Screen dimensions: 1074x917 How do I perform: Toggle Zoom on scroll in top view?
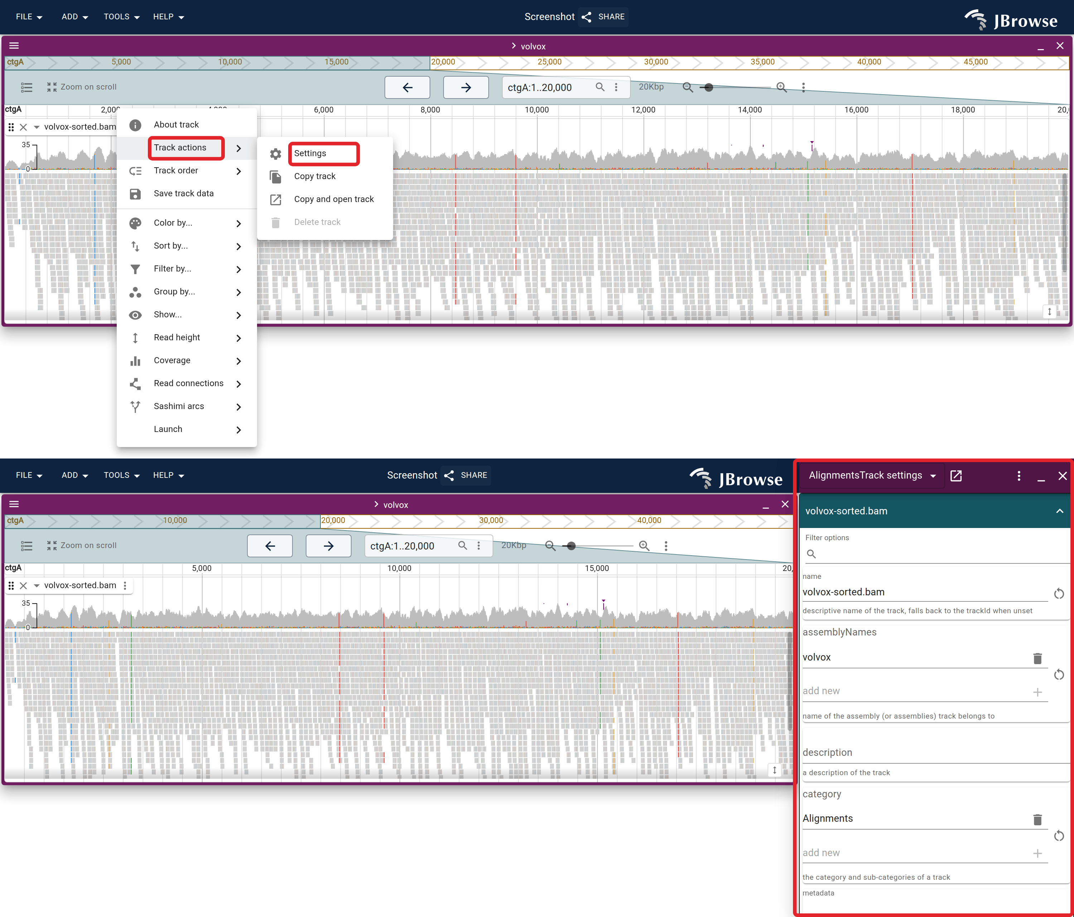(82, 87)
